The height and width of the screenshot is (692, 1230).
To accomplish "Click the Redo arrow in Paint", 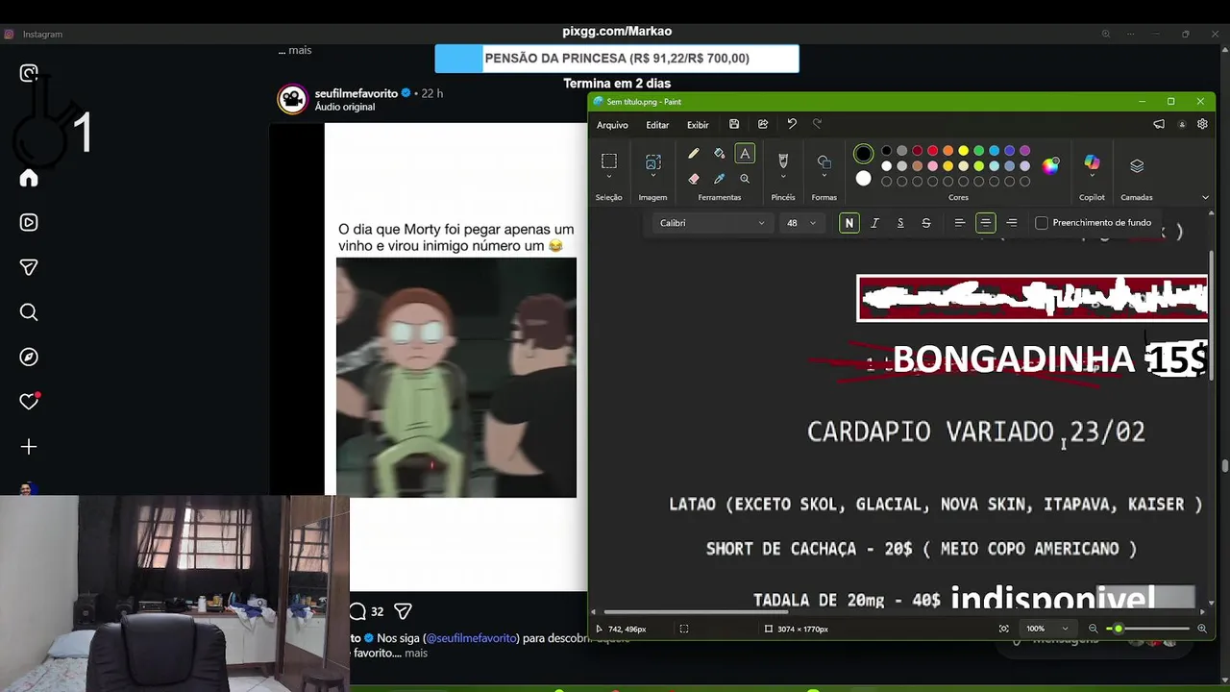I will (818, 124).
